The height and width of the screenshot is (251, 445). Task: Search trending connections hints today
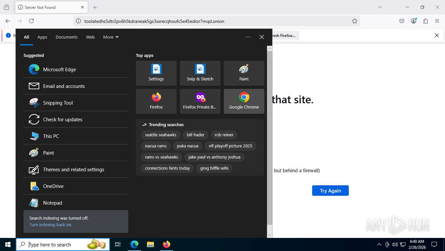tap(168, 168)
